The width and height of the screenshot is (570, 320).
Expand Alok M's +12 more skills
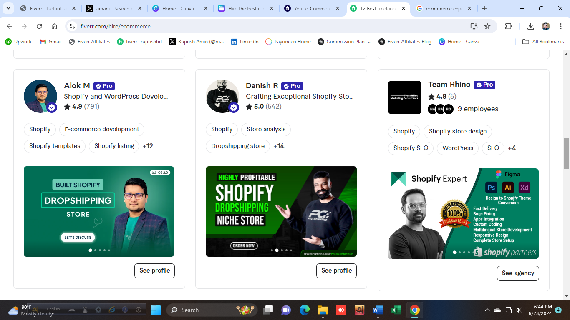tap(148, 146)
